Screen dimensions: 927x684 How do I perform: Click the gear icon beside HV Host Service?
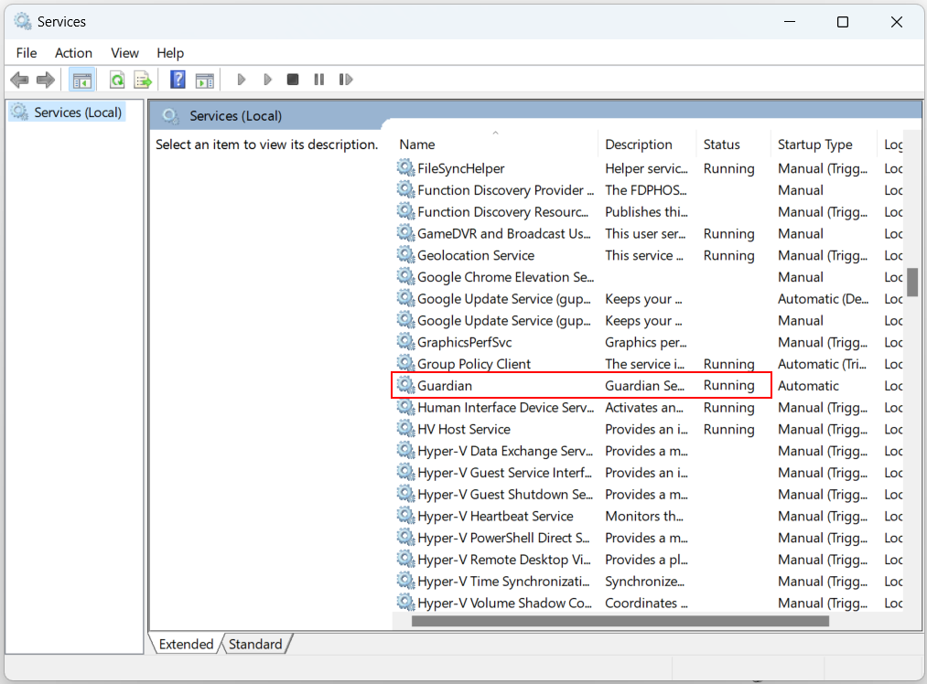point(405,428)
